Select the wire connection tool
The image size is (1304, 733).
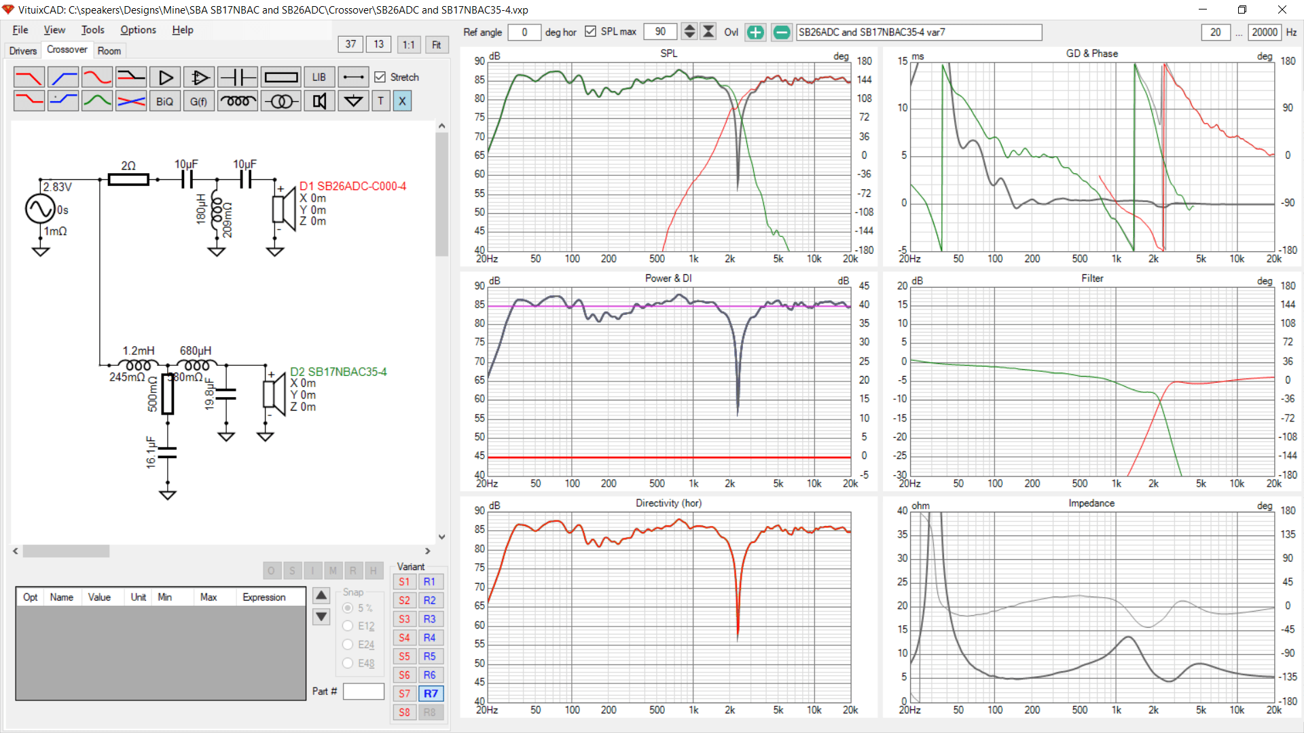(x=353, y=77)
